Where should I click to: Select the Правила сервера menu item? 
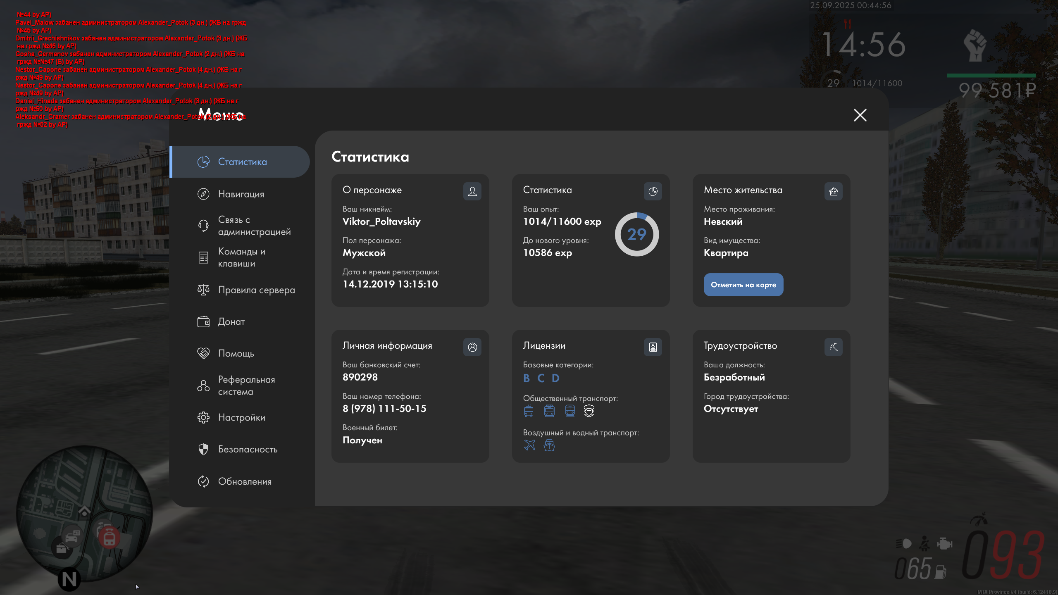click(x=256, y=290)
